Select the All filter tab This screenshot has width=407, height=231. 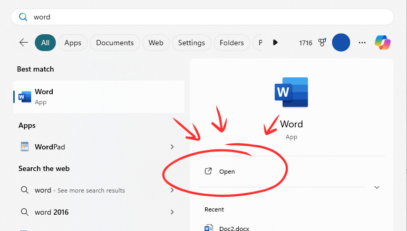coord(45,43)
